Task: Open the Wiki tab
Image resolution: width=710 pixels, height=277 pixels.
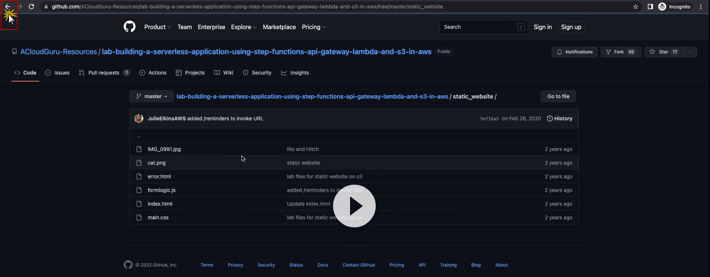Action: pos(224,73)
